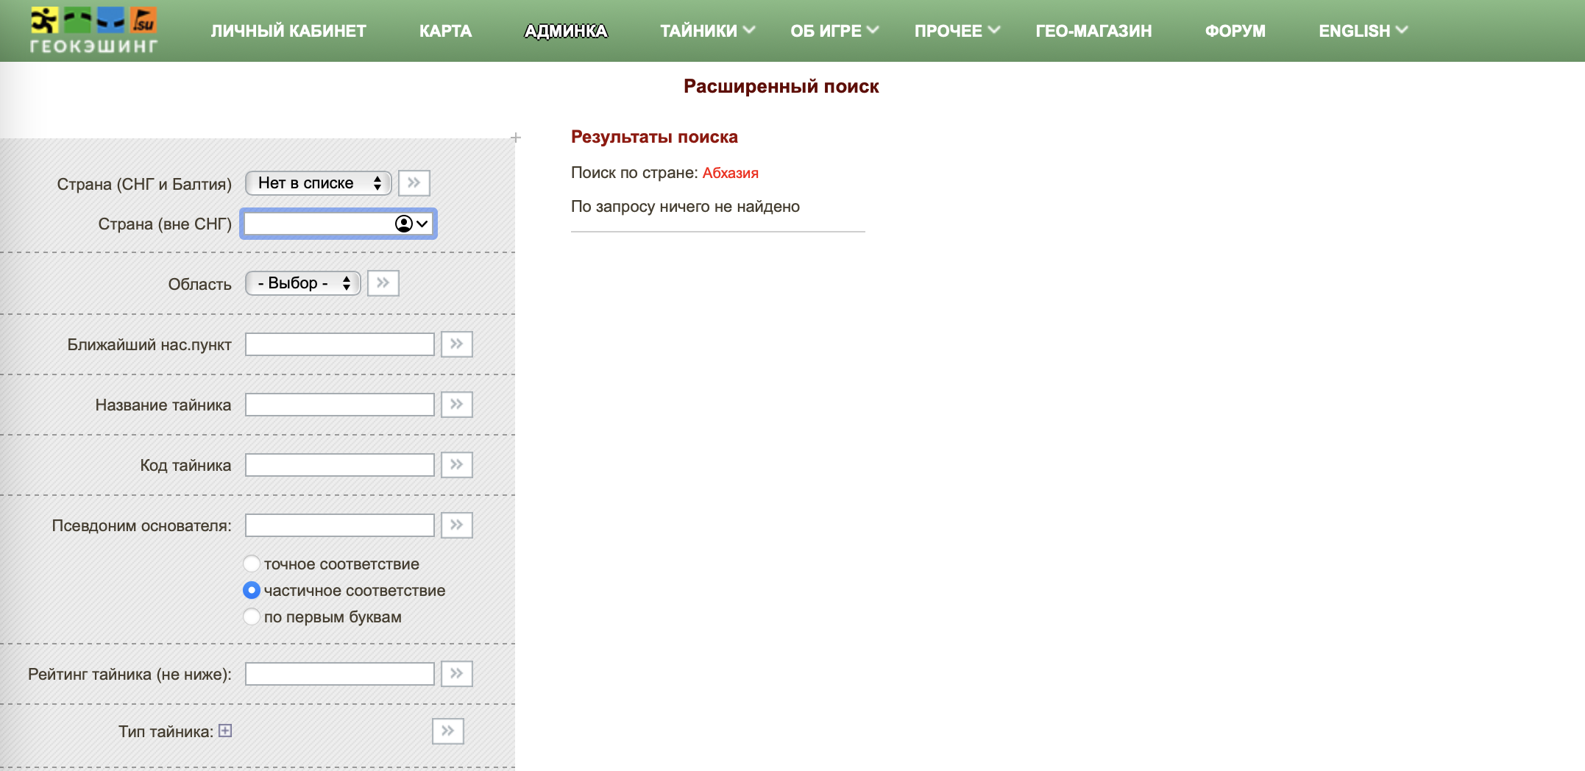Submit cache name search arrow button
1585x771 pixels.
(457, 405)
